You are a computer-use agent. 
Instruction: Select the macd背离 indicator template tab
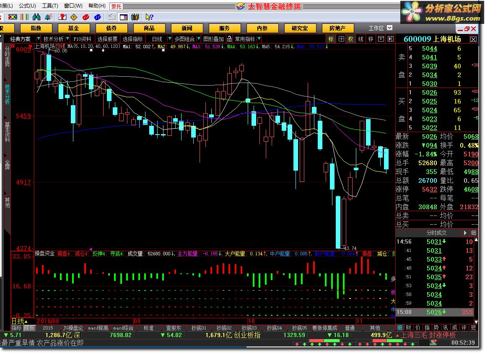[x=98, y=327]
